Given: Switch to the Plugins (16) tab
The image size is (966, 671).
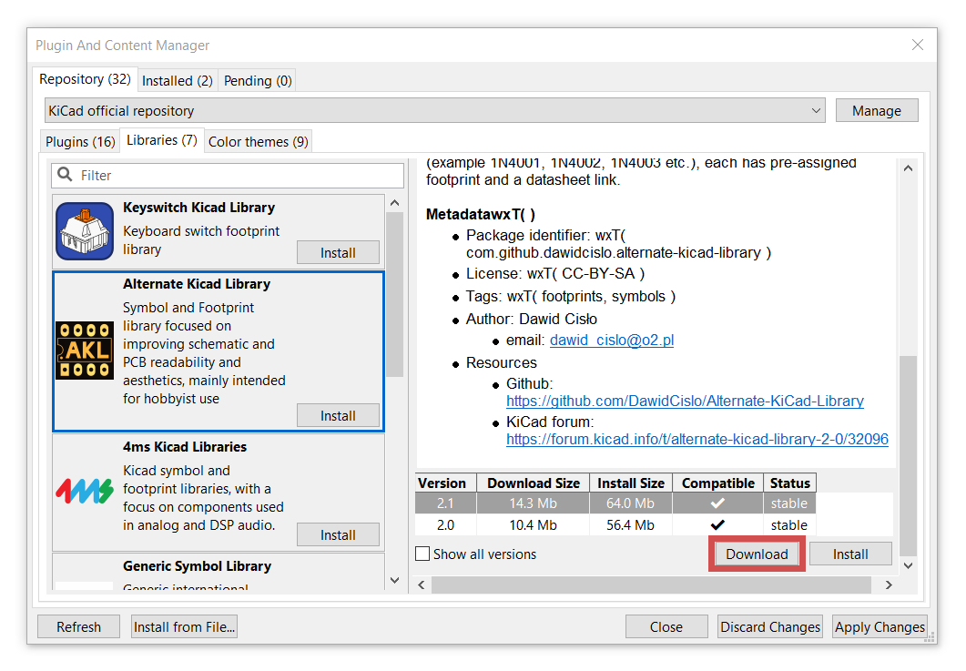Looking at the screenshot, I should click(80, 142).
